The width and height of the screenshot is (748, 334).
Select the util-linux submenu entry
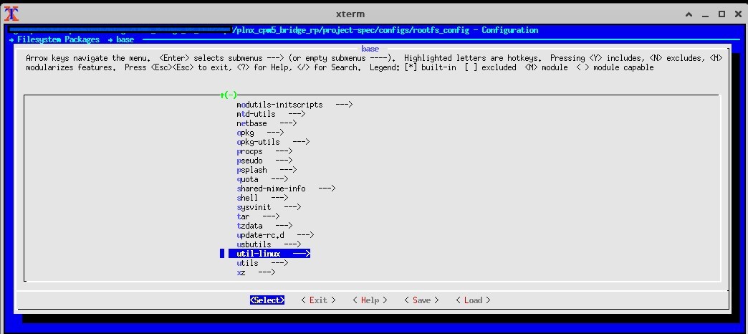tap(269, 254)
